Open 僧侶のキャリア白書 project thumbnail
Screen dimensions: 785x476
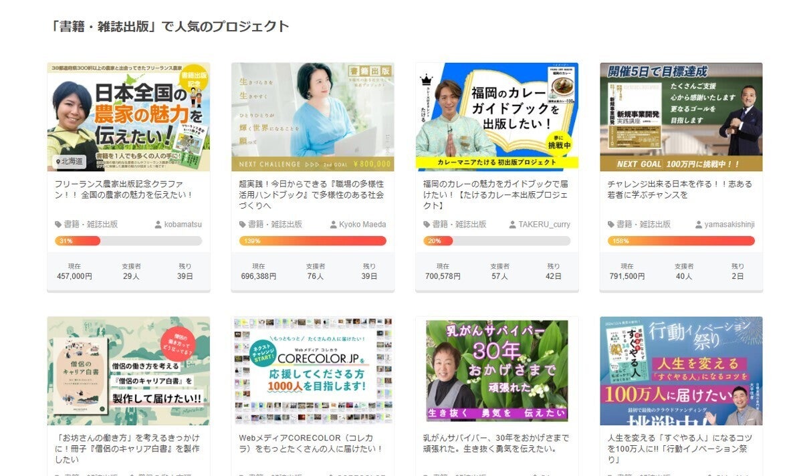click(x=128, y=371)
